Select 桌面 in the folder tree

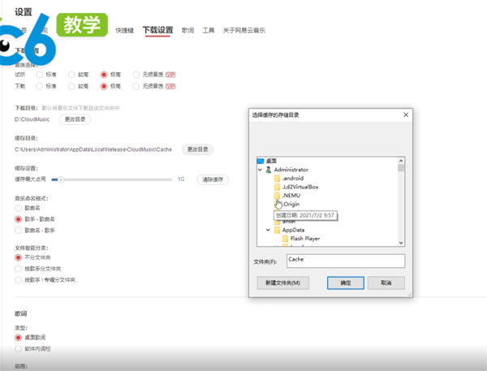tap(271, 161)
